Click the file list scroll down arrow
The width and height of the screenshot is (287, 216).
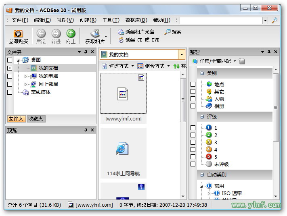[183, 196]
